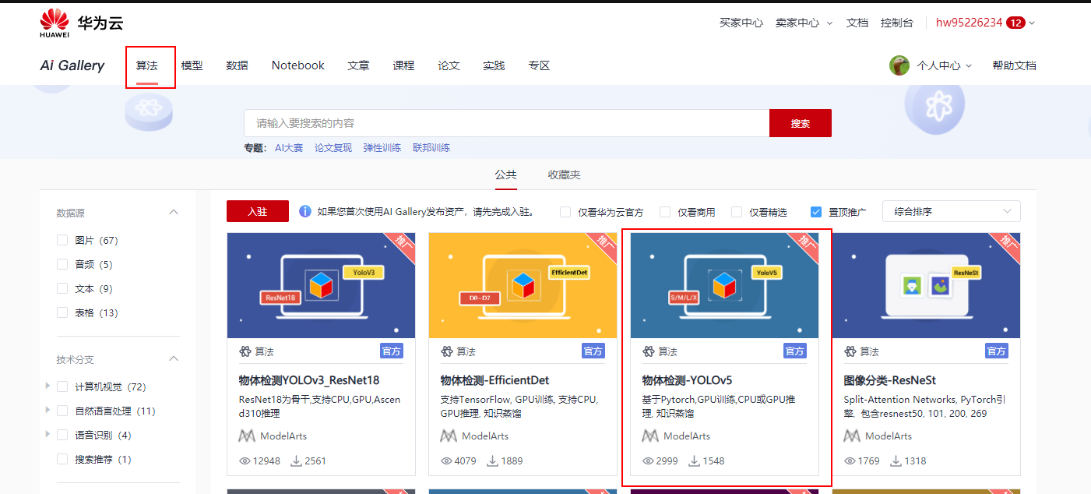Click the user avatar next to 个人中心
This screenshot has width=1091, height=494.
click(899, 65)
